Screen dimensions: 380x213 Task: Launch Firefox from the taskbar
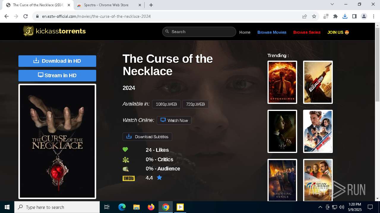point(151,207)
